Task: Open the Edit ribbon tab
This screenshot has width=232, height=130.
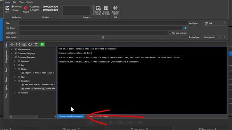Action: coord(14,2)
